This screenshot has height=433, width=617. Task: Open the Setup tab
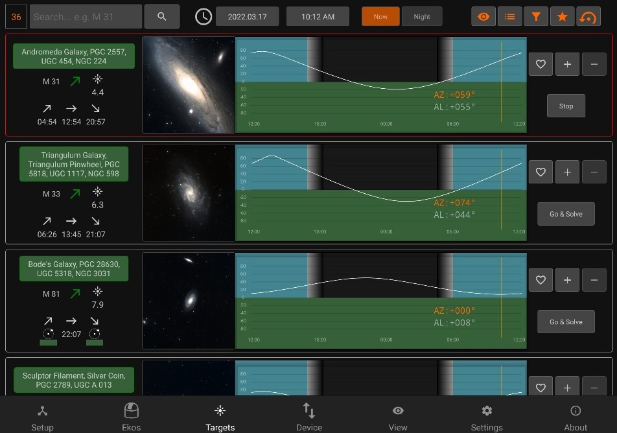pyautogui.click(x=43, y=417)
